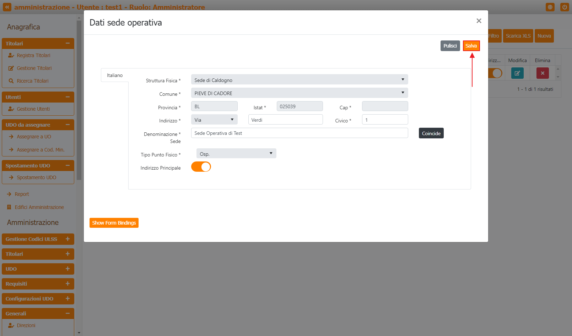This screenshot has width=572, height=336.
Task: Toggle the Indirizzo Principale switch
Action: (201, 167)
